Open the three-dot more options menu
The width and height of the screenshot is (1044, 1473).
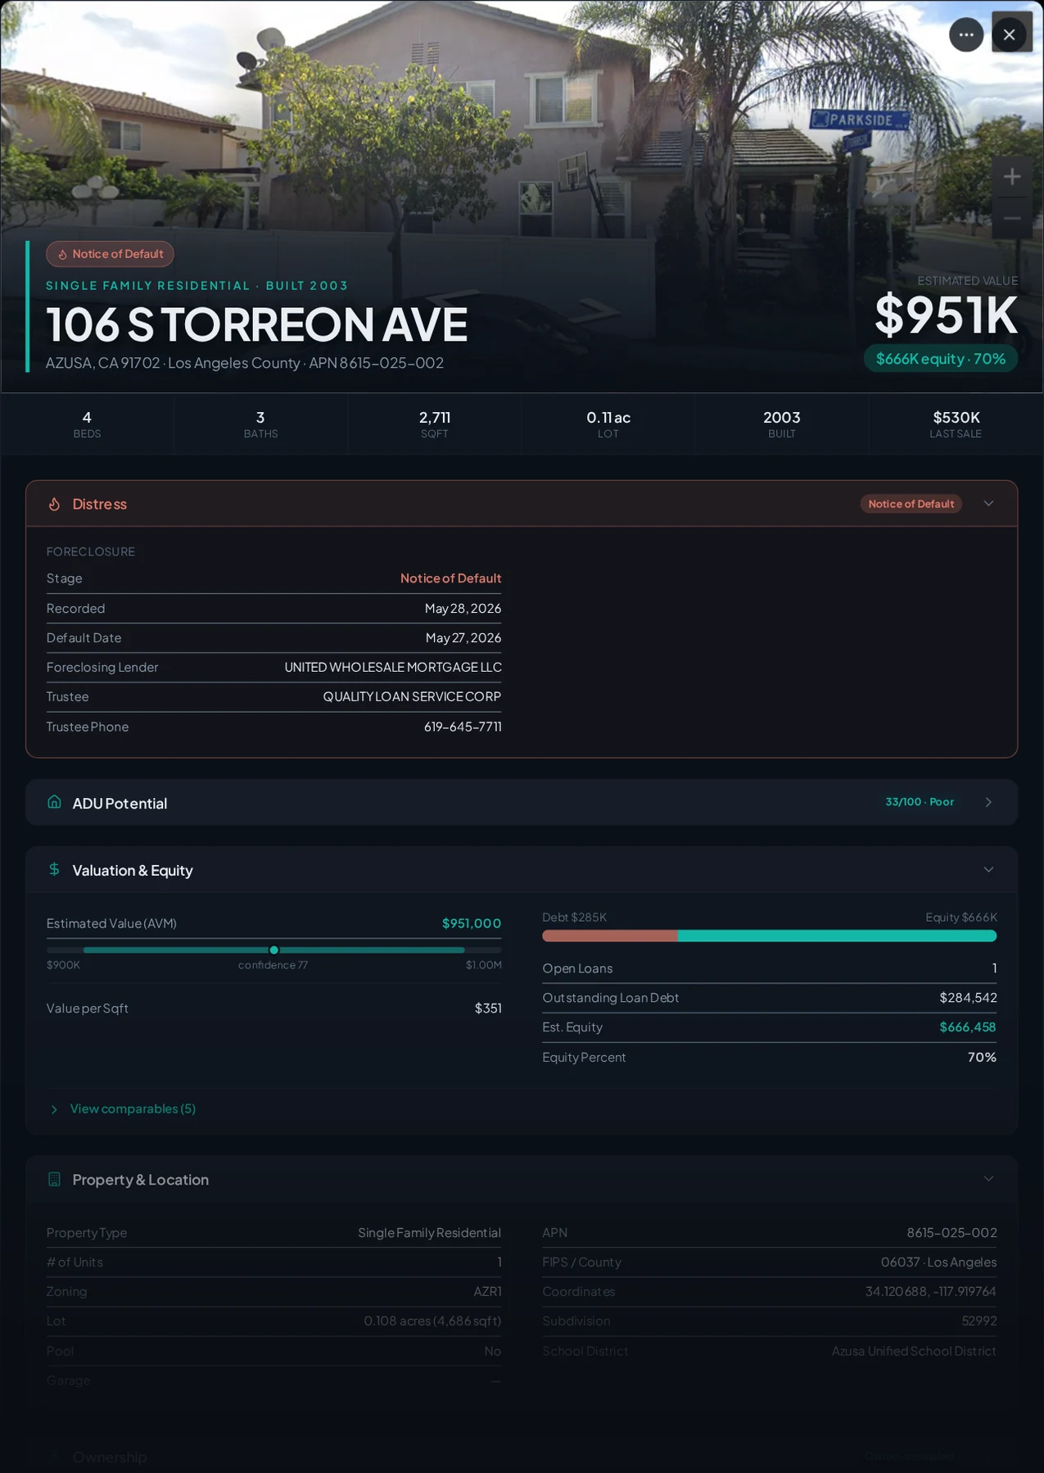(966, 35)
